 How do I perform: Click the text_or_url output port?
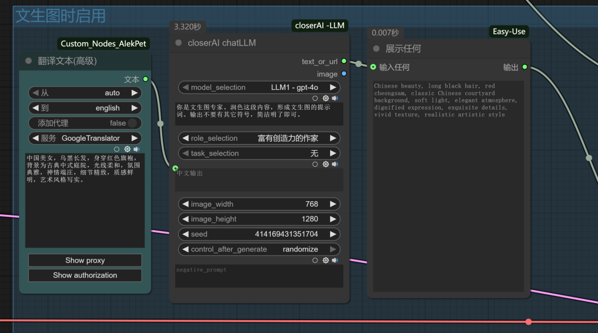pyautogui.click(x=344, y=61)
